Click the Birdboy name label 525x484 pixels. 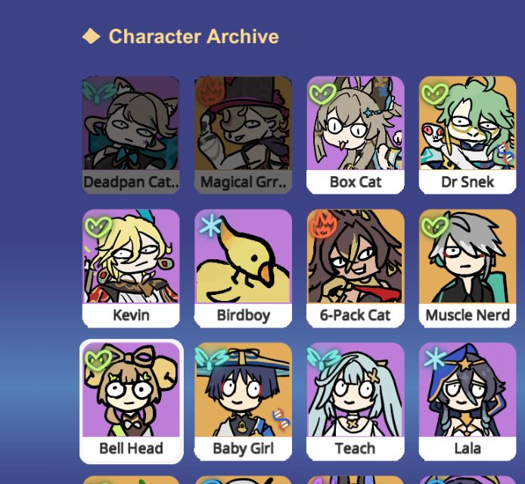click(x=243, y=315)
